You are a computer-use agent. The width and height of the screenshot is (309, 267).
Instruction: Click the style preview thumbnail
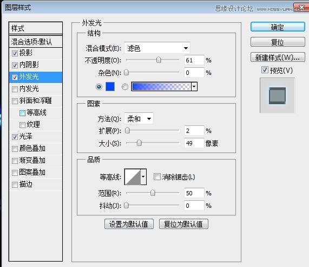277,96
